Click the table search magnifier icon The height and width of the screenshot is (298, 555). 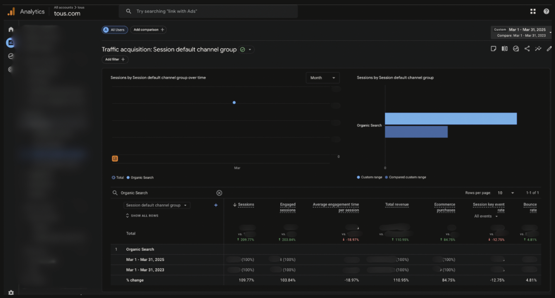point(115,193)
